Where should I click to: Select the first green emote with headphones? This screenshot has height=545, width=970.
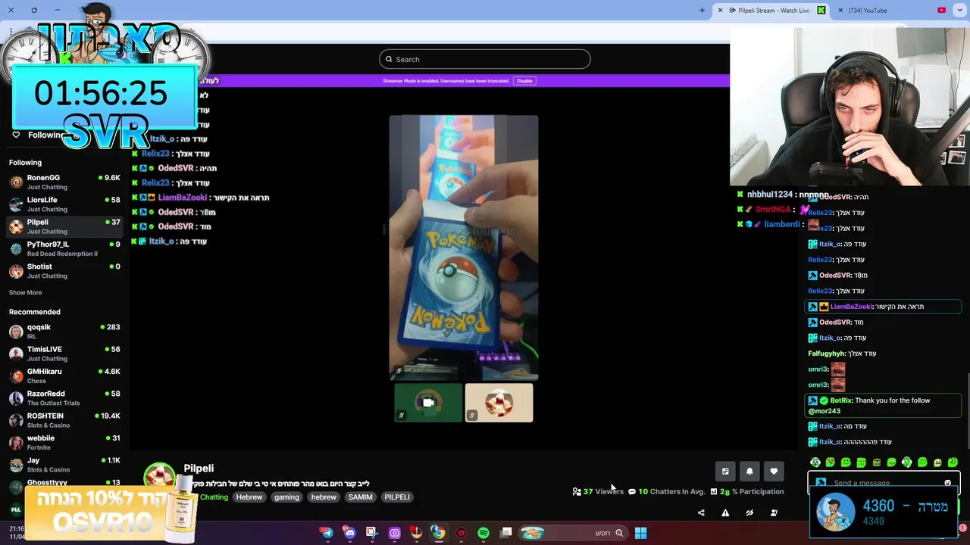tap(815, 462)
